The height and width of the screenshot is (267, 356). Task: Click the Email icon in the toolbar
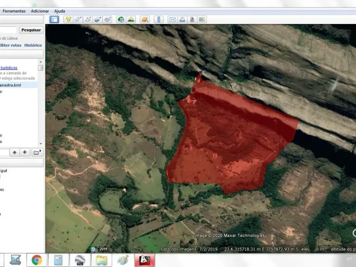click(x=172, y=20)
